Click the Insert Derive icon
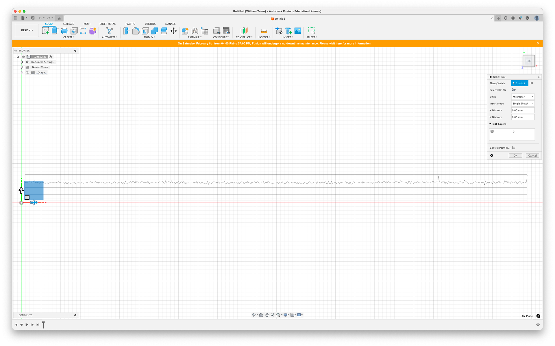Viewport: 555px width, 346px height. tap(279, 31)
